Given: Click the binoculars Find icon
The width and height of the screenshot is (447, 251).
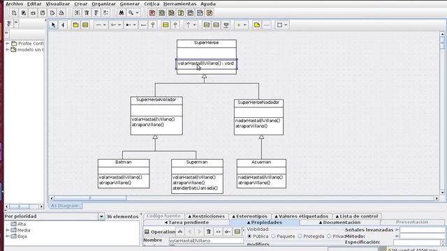Looking at the screenshot, I should (122, 13).
